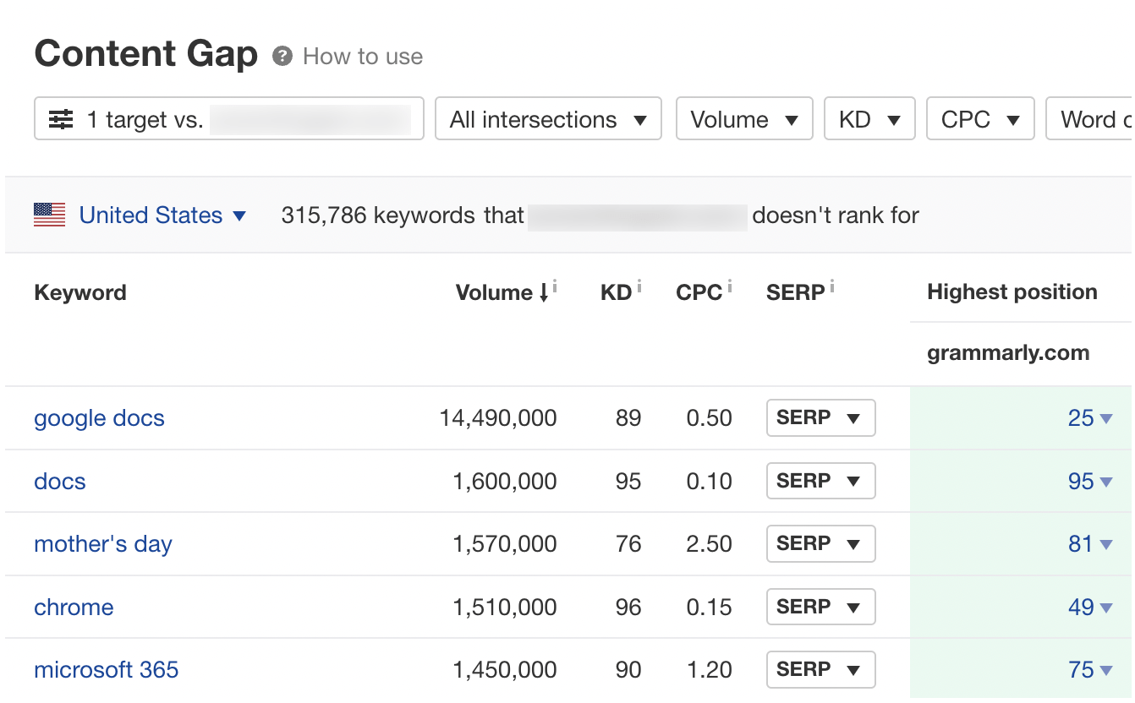Click the "How to use" help icon

click(x=282, y=56)
